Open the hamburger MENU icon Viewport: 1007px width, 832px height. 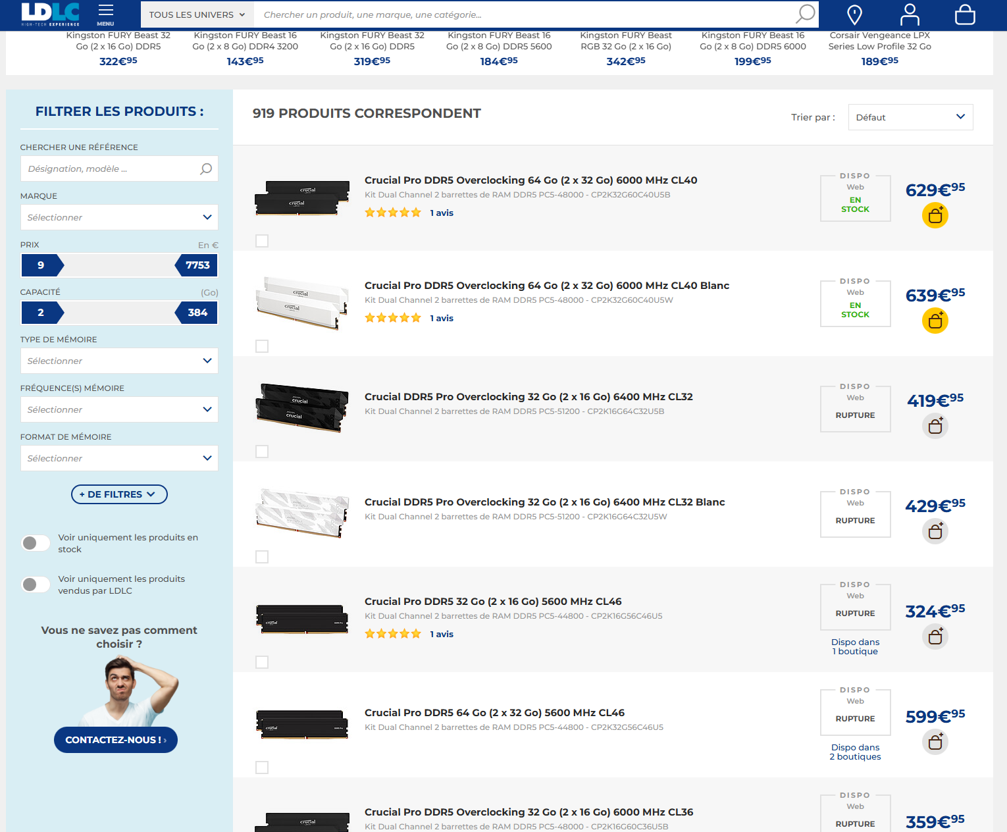click(105, 14)
